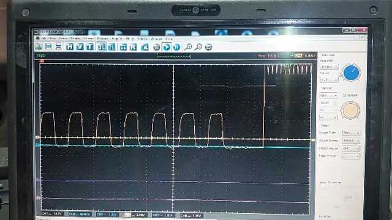Viewport: 392px width, 220px height.
Task: Open the View menu
Action: [x=52, y=38]
